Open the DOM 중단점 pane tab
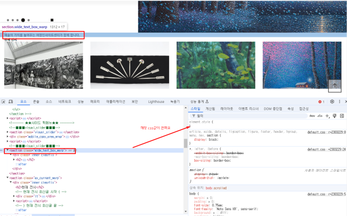 [x=273, y=109]
